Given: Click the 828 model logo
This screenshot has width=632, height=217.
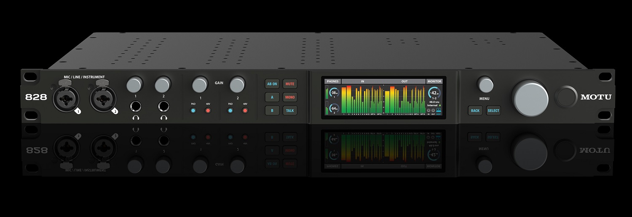Looking at the screenshot, I should [36, 97].
